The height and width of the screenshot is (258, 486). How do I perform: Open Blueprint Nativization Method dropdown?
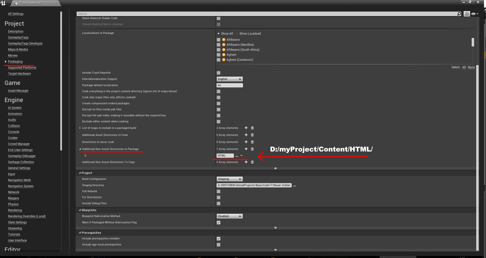tap(230, 216)
